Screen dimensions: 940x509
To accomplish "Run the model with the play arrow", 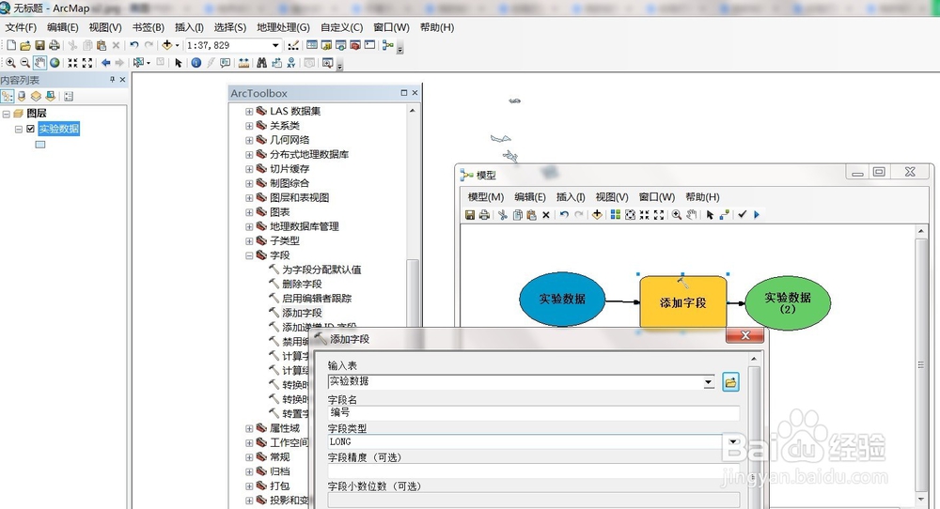I will [x=757, y=215].
